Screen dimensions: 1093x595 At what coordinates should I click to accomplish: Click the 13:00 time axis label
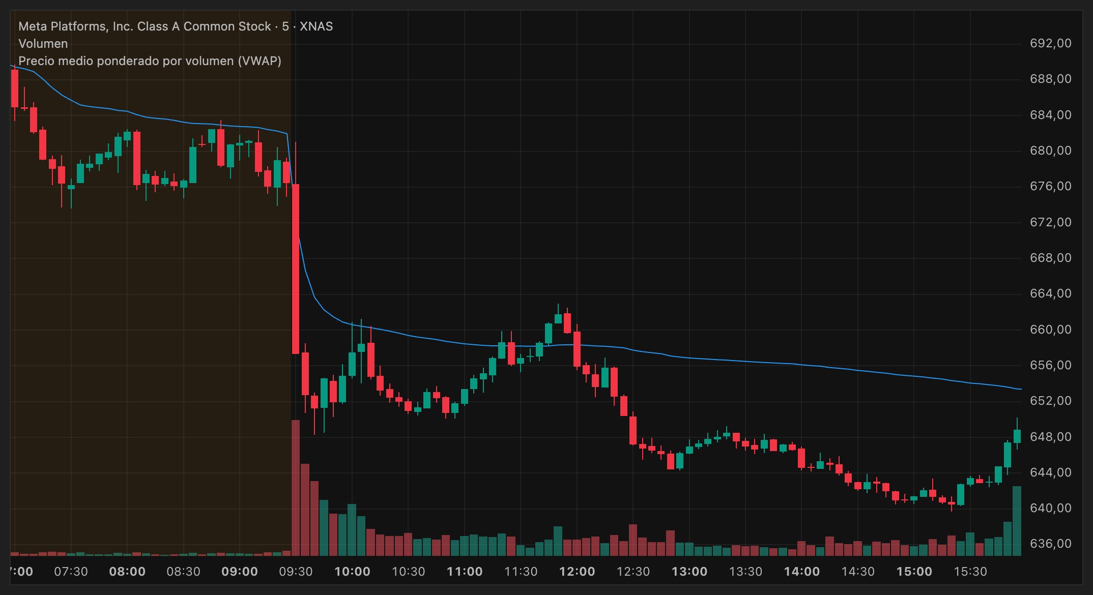tap(689, 572)
